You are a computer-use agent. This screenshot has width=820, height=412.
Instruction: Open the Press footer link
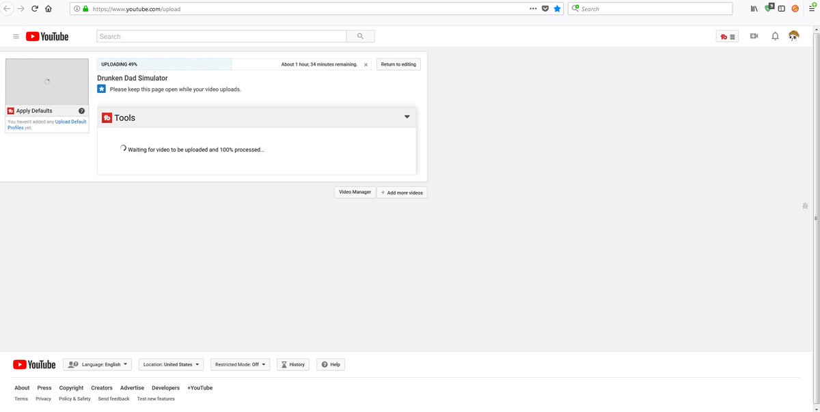44,388
